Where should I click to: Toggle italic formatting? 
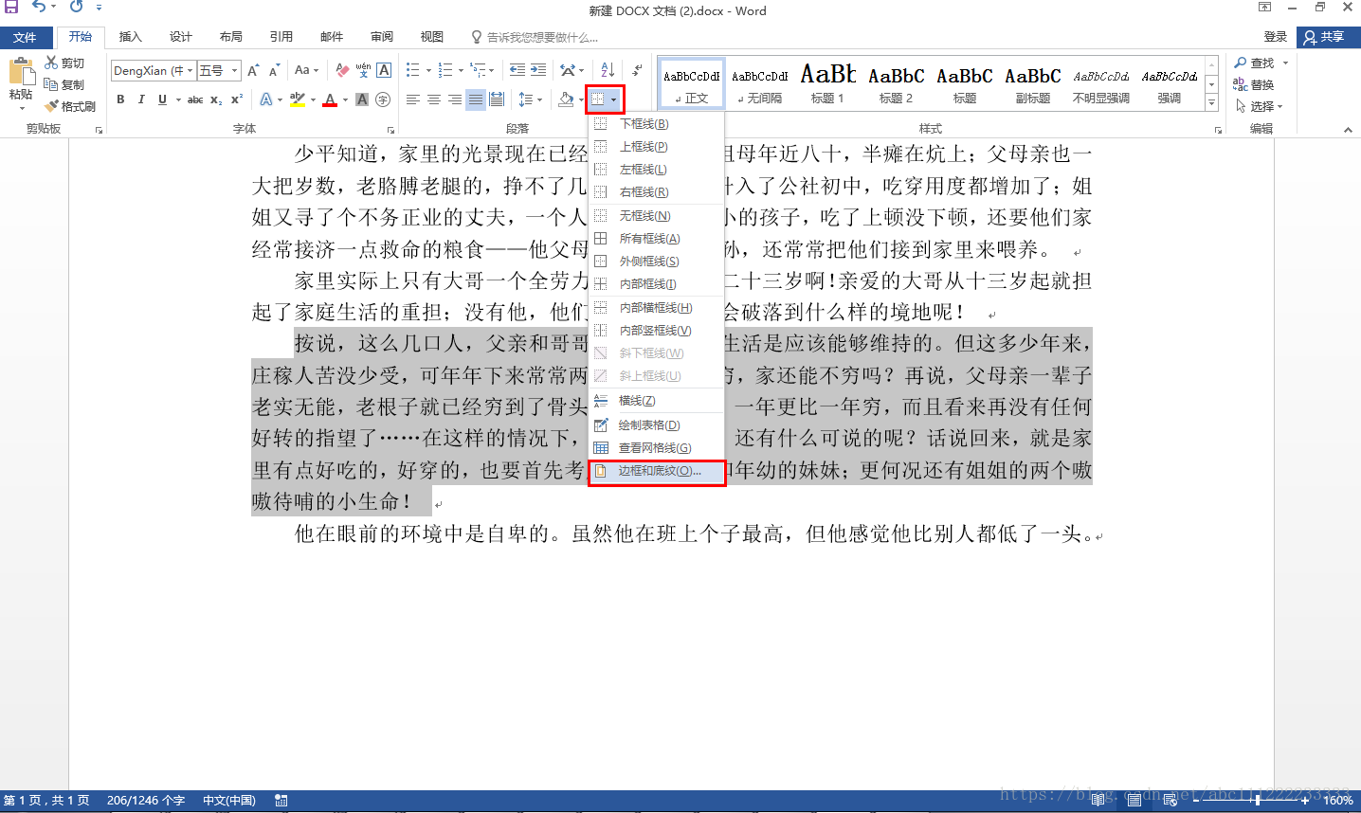click(x=141, y=99)
